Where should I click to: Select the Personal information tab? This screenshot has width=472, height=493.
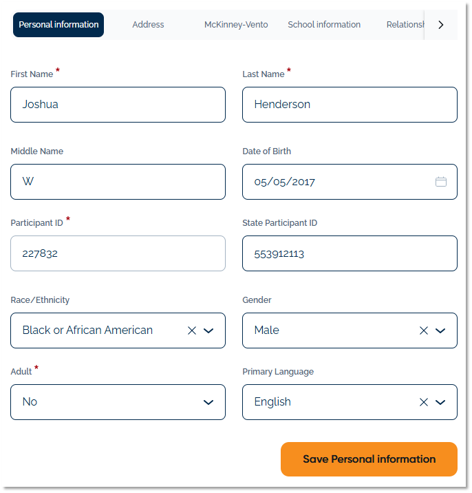tap(58, 25)
